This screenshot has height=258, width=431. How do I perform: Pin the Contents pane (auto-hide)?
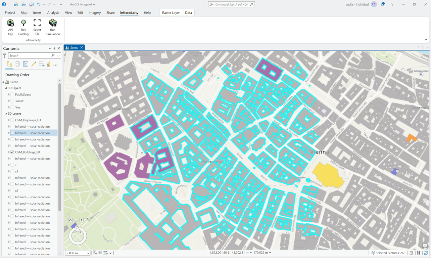click(54, 48)
